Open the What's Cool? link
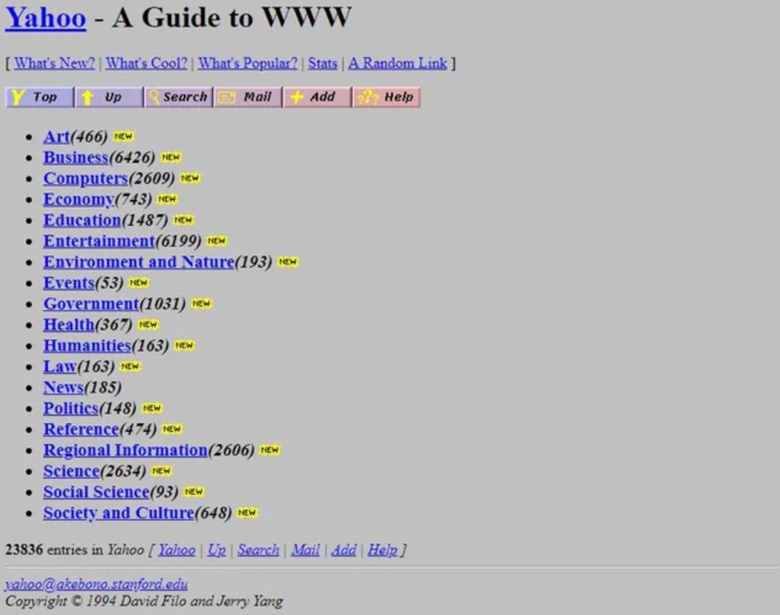 pyautogui.click(x=146, y=62)
